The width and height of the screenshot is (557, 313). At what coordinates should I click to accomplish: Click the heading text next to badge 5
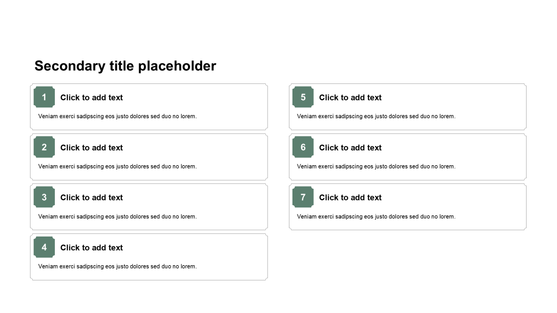[350, 97]
